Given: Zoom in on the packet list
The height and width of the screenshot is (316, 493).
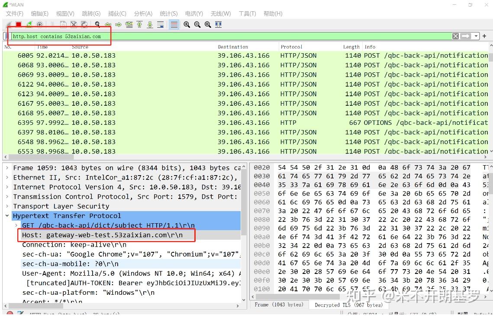Looking at the screenshot, I should (x=187, y=24).
